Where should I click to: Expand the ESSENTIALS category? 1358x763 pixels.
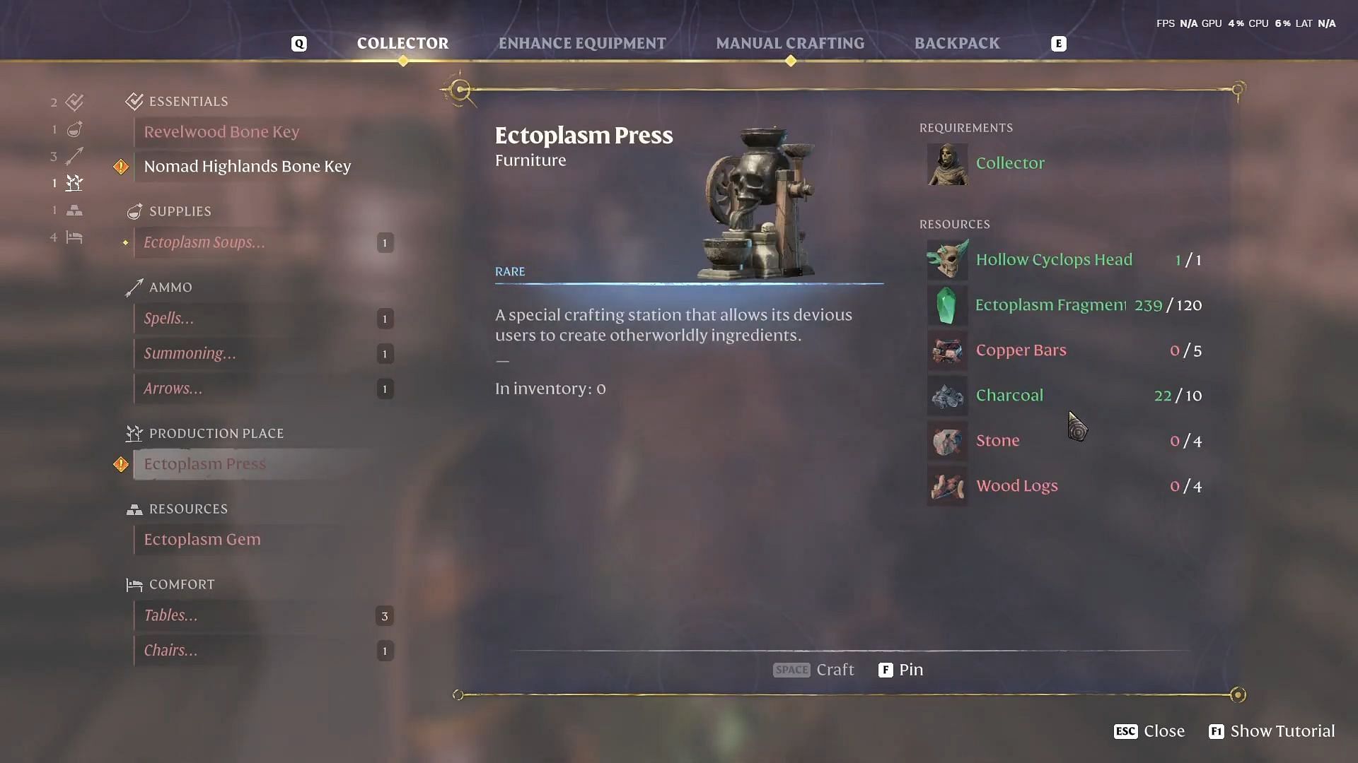(188, 100)
